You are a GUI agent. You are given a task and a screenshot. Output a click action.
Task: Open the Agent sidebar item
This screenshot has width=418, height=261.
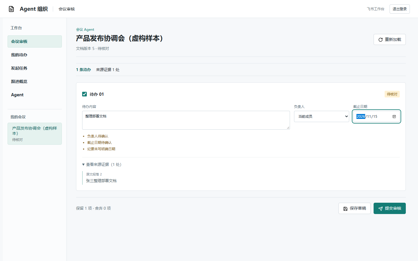pos(35,95)
